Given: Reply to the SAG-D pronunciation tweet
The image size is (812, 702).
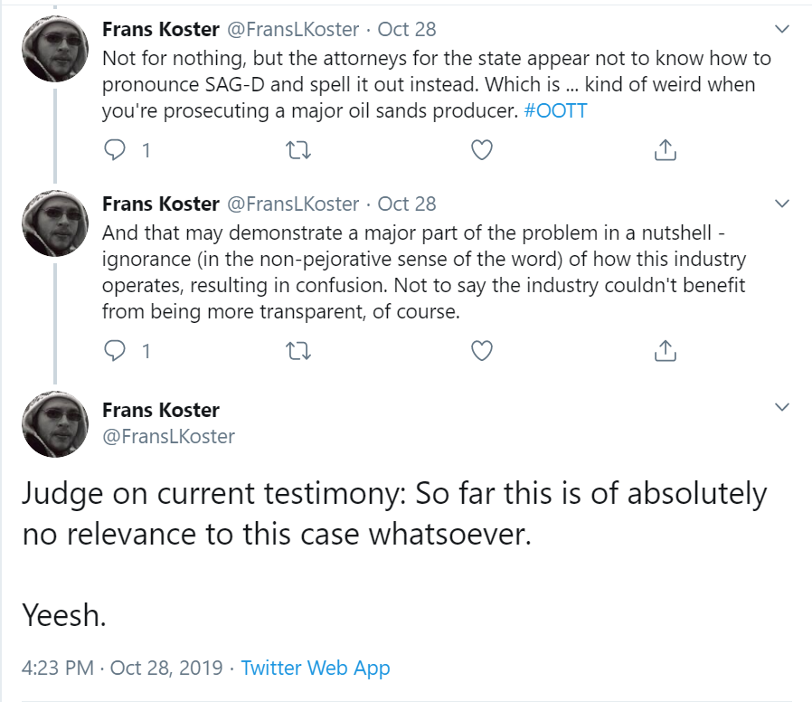Looking at the screenshot, I should pyautogui.click(x=116, y=150).
